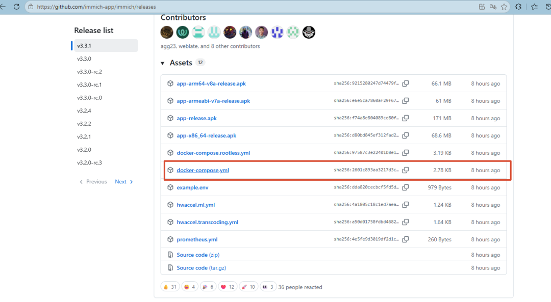Reload the page with the refresh icon
This screenshot has height=302, width=551.
tap(16, 7)
